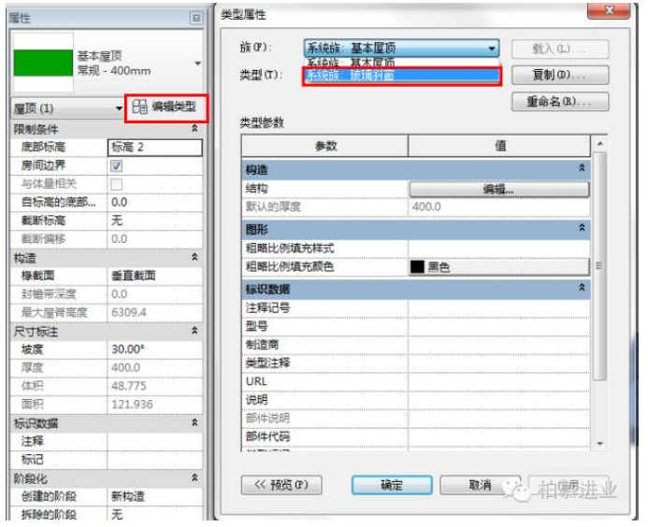648x527 pixels.
Task: Click the 自标高的底部 offset value 0.0
Action: (155, 203)
